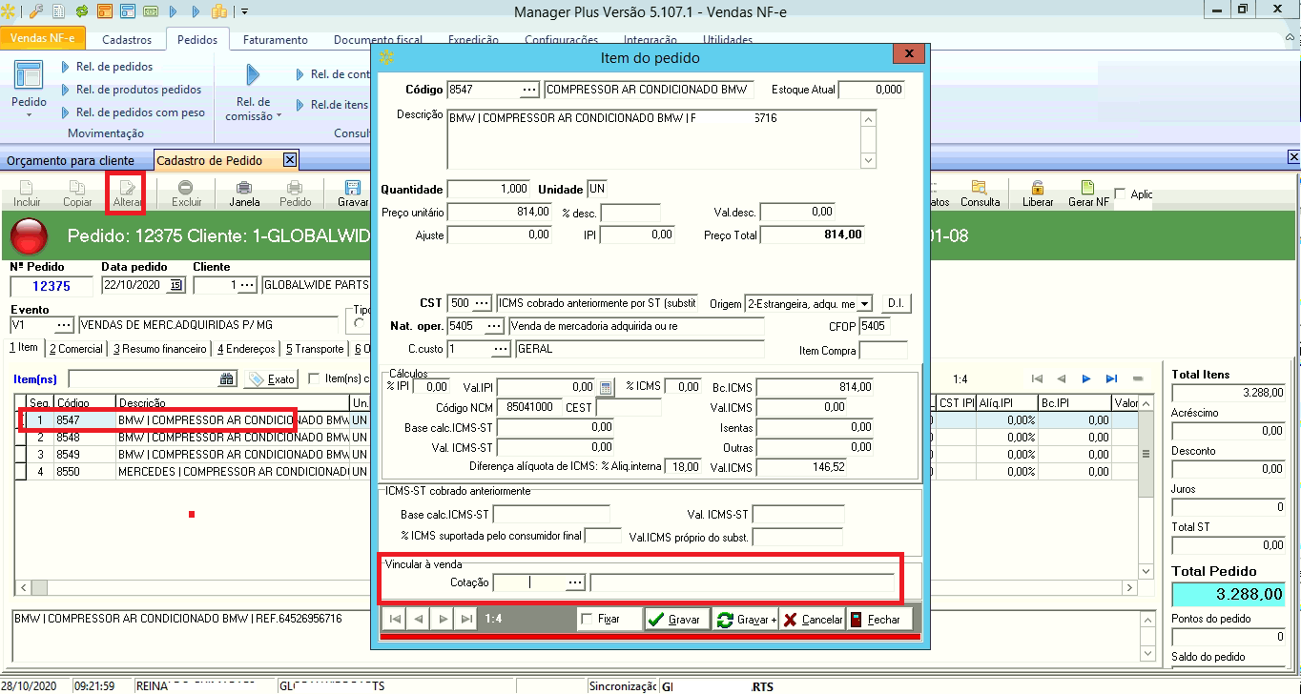This screenshot has height=694, width=1301.
Task: Expand the Origem dropdown
Action: click(864, 304)
